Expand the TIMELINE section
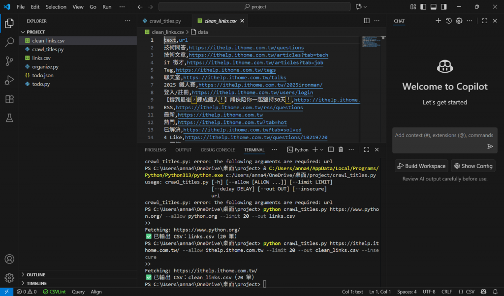The width and height of the screenshot is (504, 296). point(36,284)
